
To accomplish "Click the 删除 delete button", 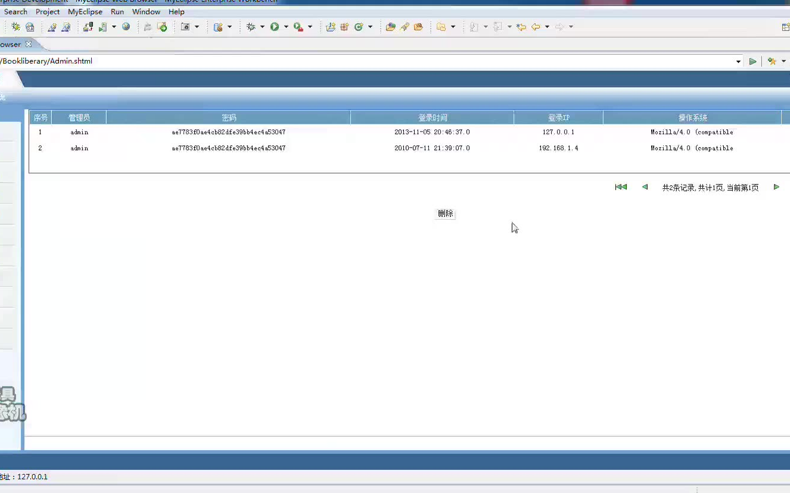I will (446, 213).
